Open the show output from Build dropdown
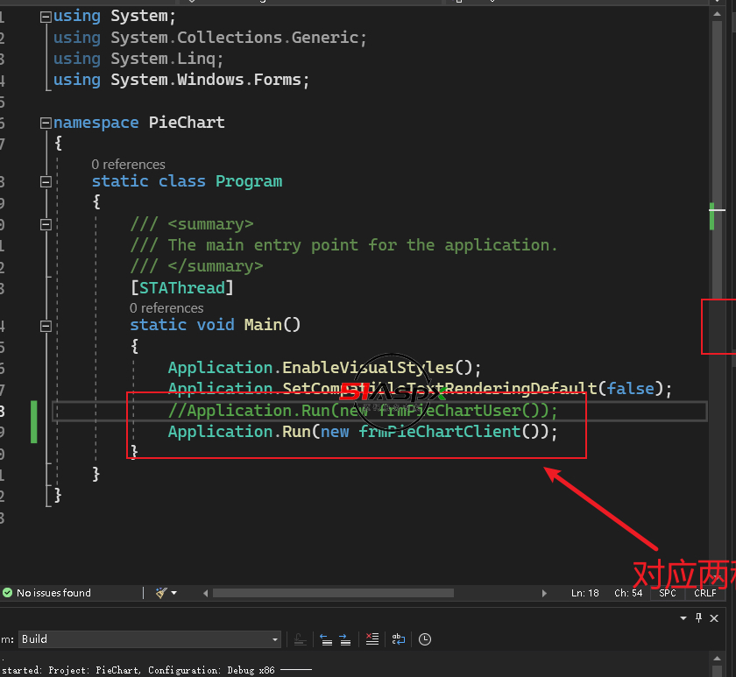The height and width of the screenshot is (677, 736). click(x=275, y=639)
